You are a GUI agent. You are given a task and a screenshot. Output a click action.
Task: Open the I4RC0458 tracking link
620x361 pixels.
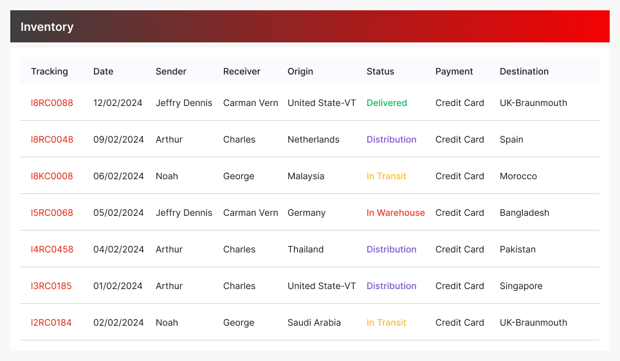52,249
